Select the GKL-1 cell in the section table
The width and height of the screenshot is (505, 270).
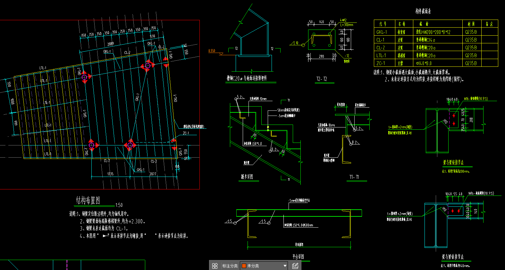click(382, 32)
